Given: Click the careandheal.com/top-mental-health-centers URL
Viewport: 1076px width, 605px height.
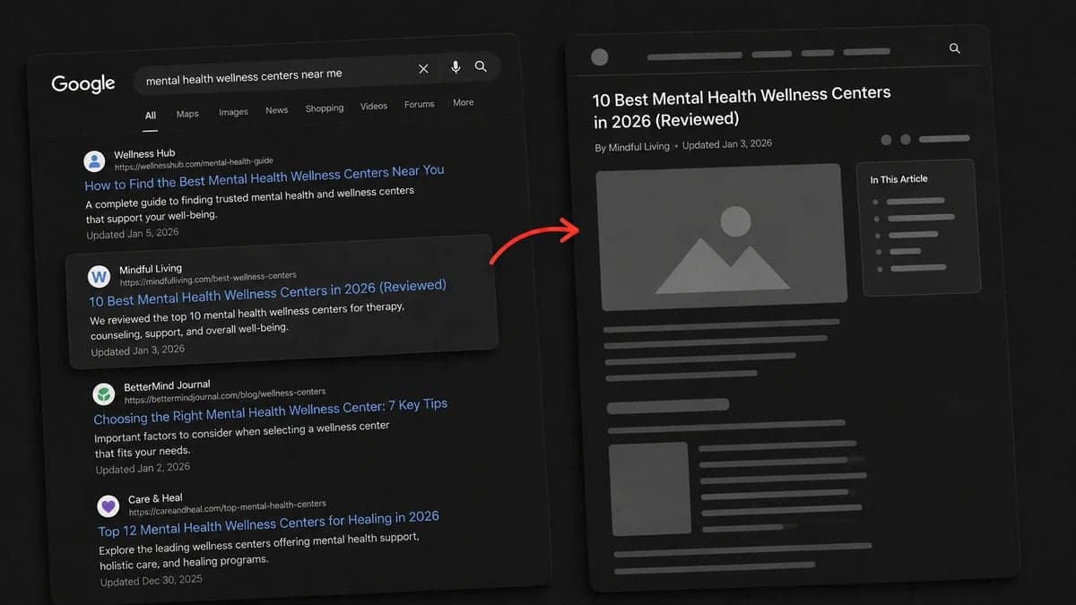Looking at the screenshot, I should [228, 508].
